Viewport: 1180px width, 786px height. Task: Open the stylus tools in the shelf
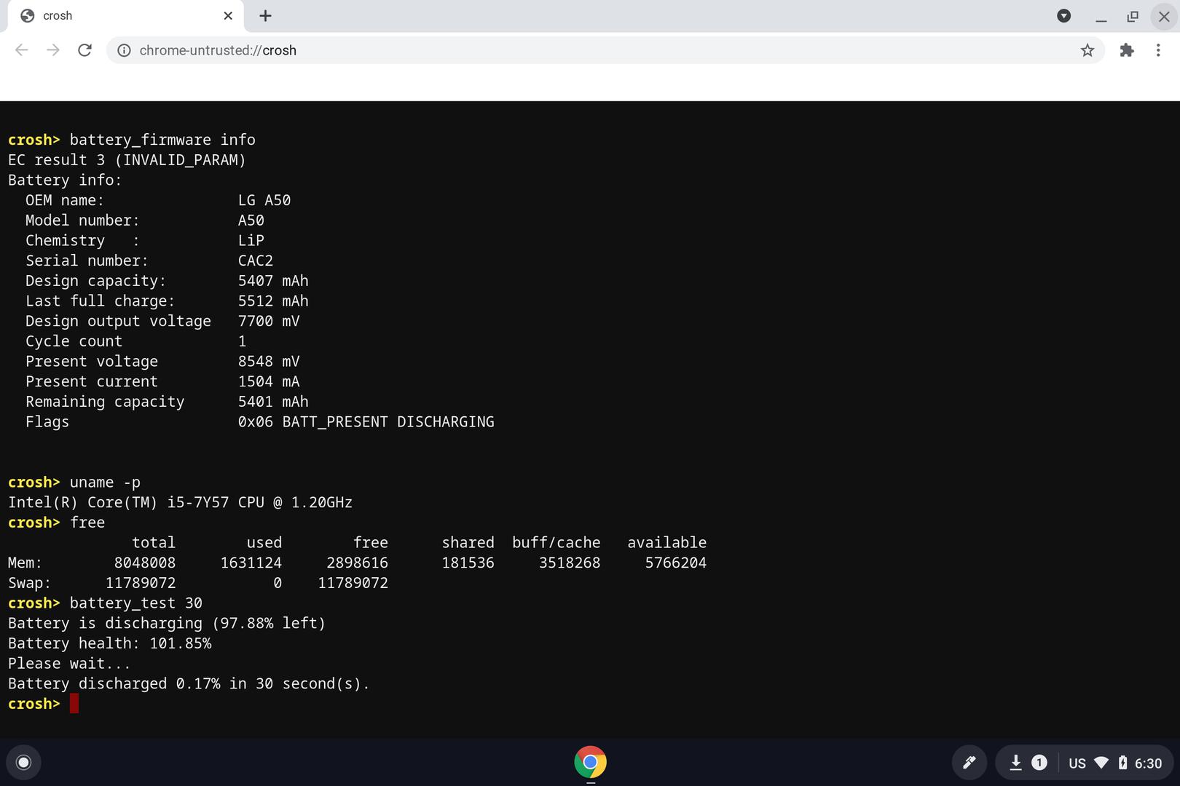969,762
